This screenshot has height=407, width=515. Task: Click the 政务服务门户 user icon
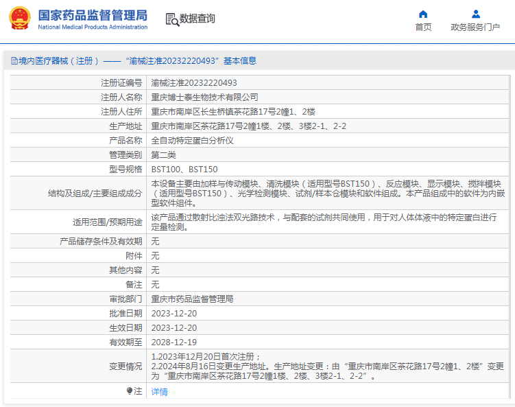(x=476, y=14)
